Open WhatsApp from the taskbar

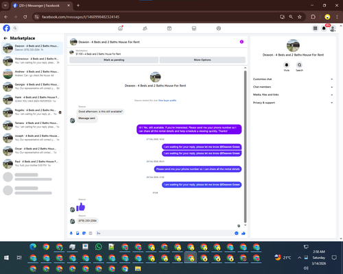(98, 247)
